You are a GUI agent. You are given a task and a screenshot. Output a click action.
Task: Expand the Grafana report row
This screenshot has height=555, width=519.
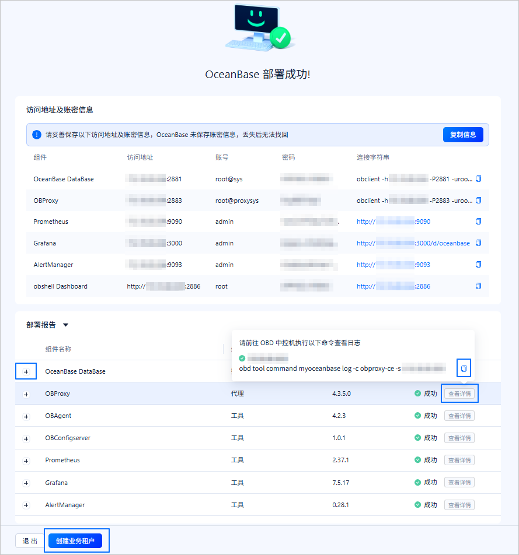click(x=26, y=483)
